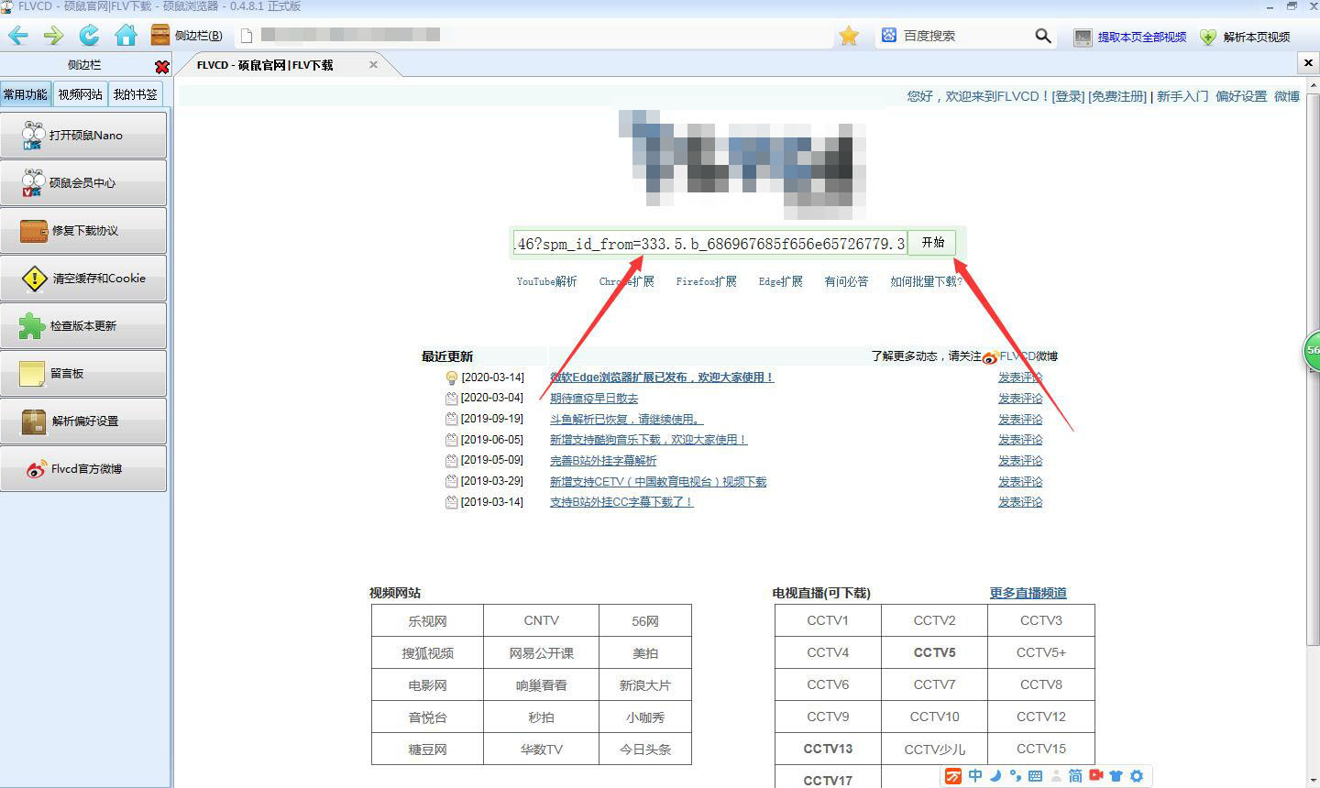Screen dimensions: 1320x788
Task: Close the FLVCD page tab
Action: pyautogui.click(x=373, y=64)
